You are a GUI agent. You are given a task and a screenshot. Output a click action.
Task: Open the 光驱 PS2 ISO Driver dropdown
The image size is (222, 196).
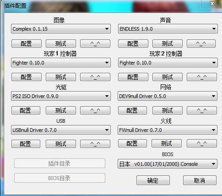61,96
